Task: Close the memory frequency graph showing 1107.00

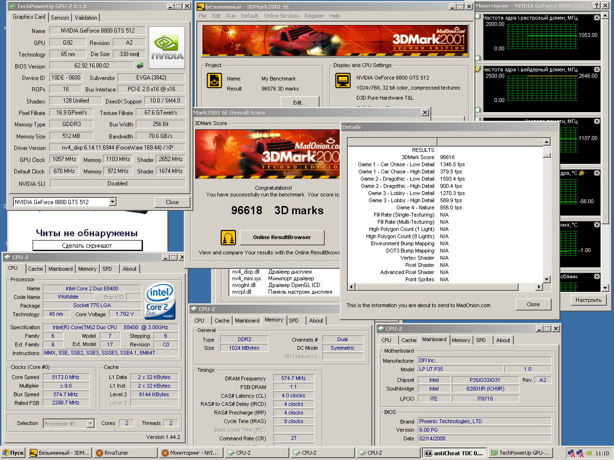Action: tap(597, 121)
